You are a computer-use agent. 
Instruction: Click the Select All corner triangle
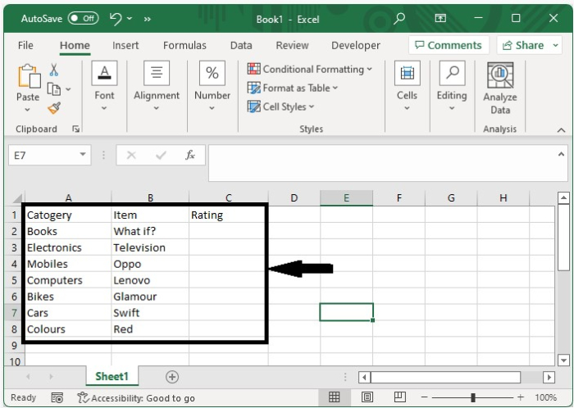click(x=17, y=198)
